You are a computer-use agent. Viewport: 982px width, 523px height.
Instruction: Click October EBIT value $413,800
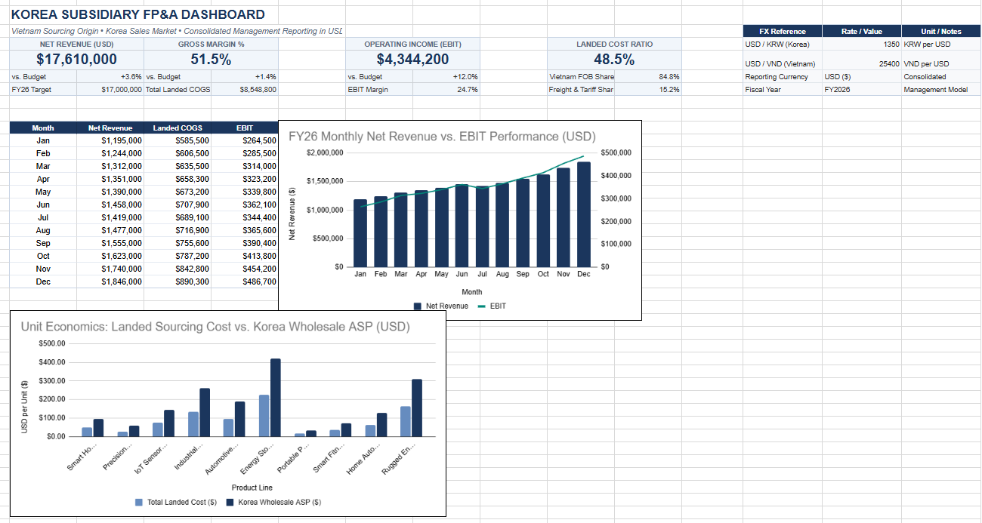pyautogui.click(x=244, y=256)
